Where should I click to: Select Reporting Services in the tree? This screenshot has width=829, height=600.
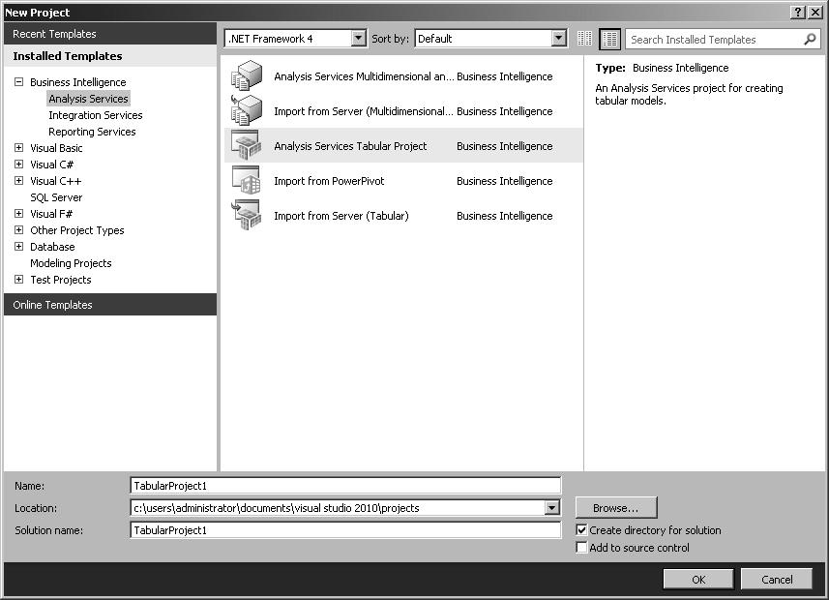pyautogui.click(x=92, y=132)
